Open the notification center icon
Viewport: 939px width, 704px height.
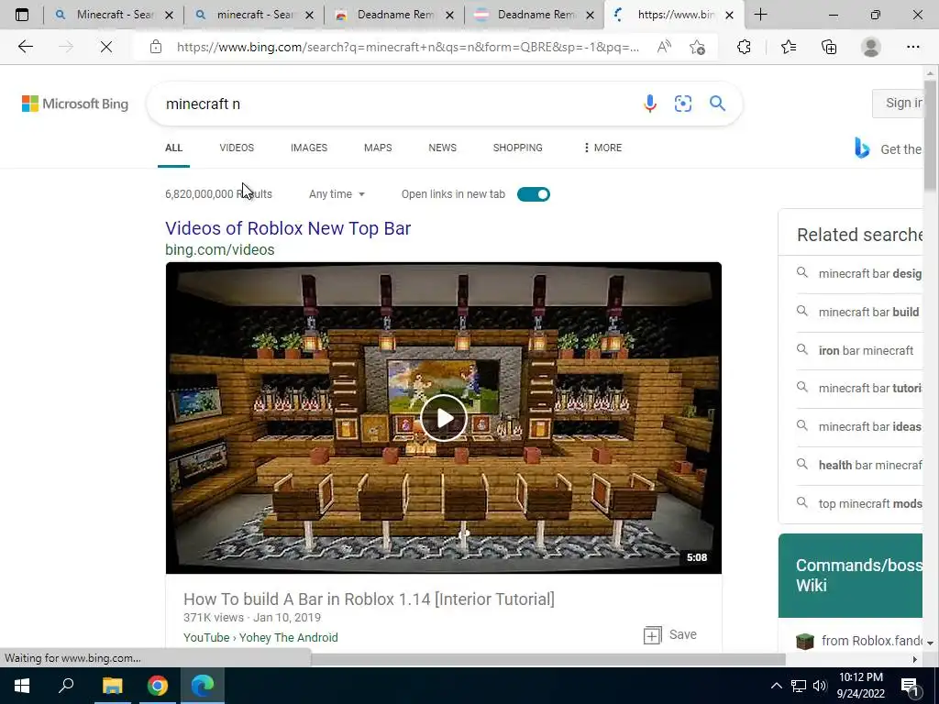tap(910, 686)
